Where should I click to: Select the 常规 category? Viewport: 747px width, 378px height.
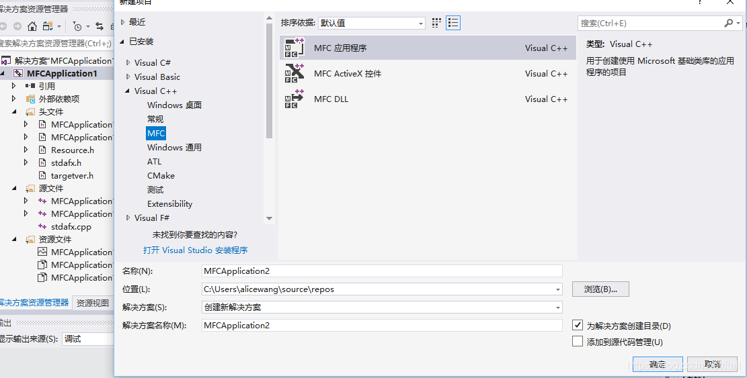point(155,120)
